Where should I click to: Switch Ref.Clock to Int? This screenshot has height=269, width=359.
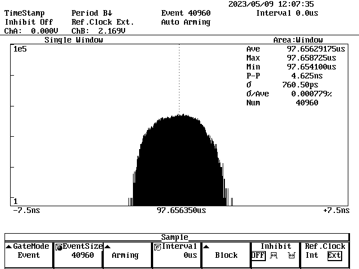pos(312,256)
